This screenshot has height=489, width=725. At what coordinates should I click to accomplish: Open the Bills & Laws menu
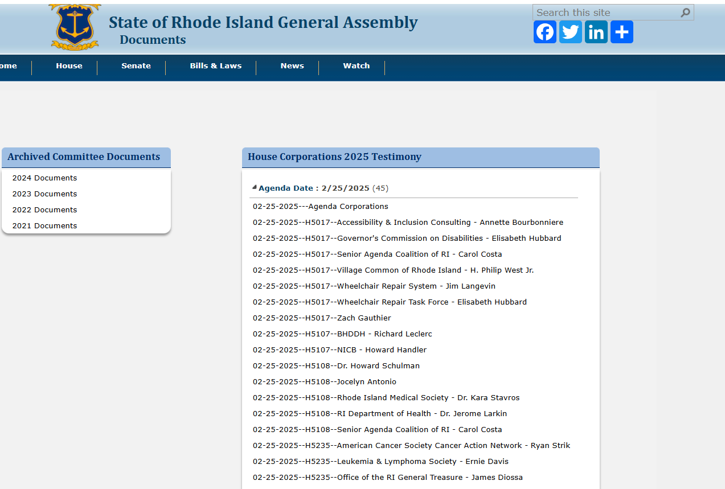[x=215, y=65]
